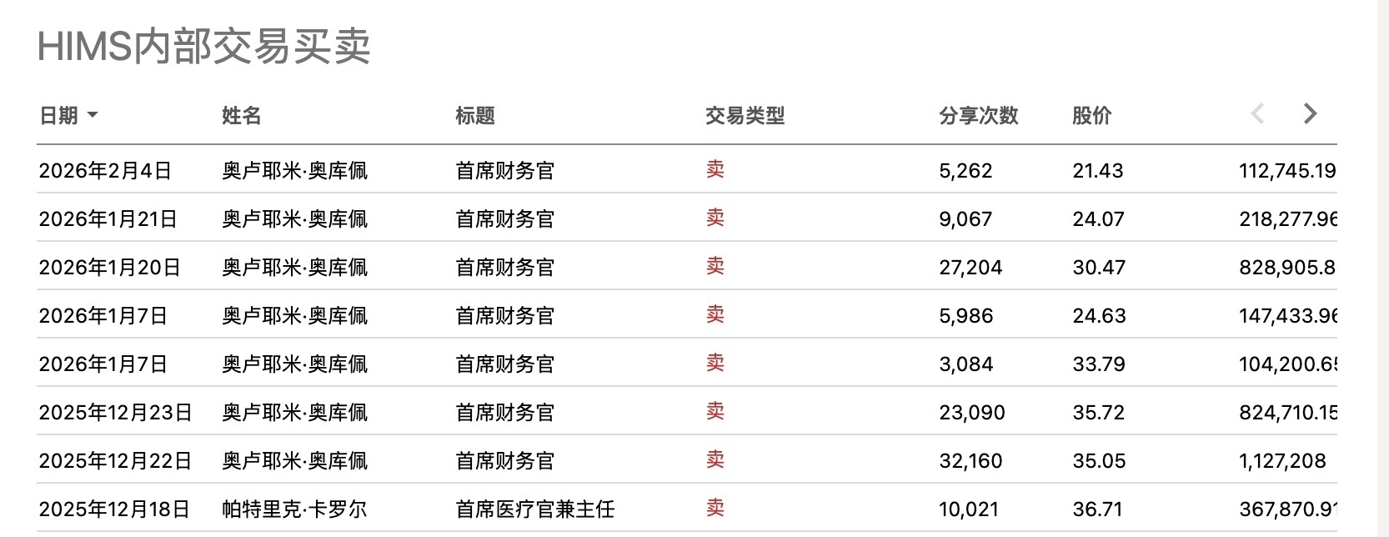Click the 卖 label in the 2025年12月22日 row
This screenshot has height=537, width=1389.
coord(715,460)
